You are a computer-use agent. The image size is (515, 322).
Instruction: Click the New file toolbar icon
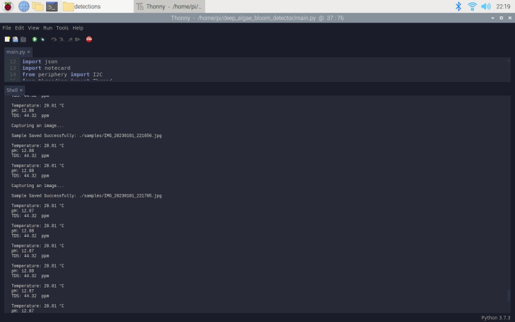click(7, 39)
